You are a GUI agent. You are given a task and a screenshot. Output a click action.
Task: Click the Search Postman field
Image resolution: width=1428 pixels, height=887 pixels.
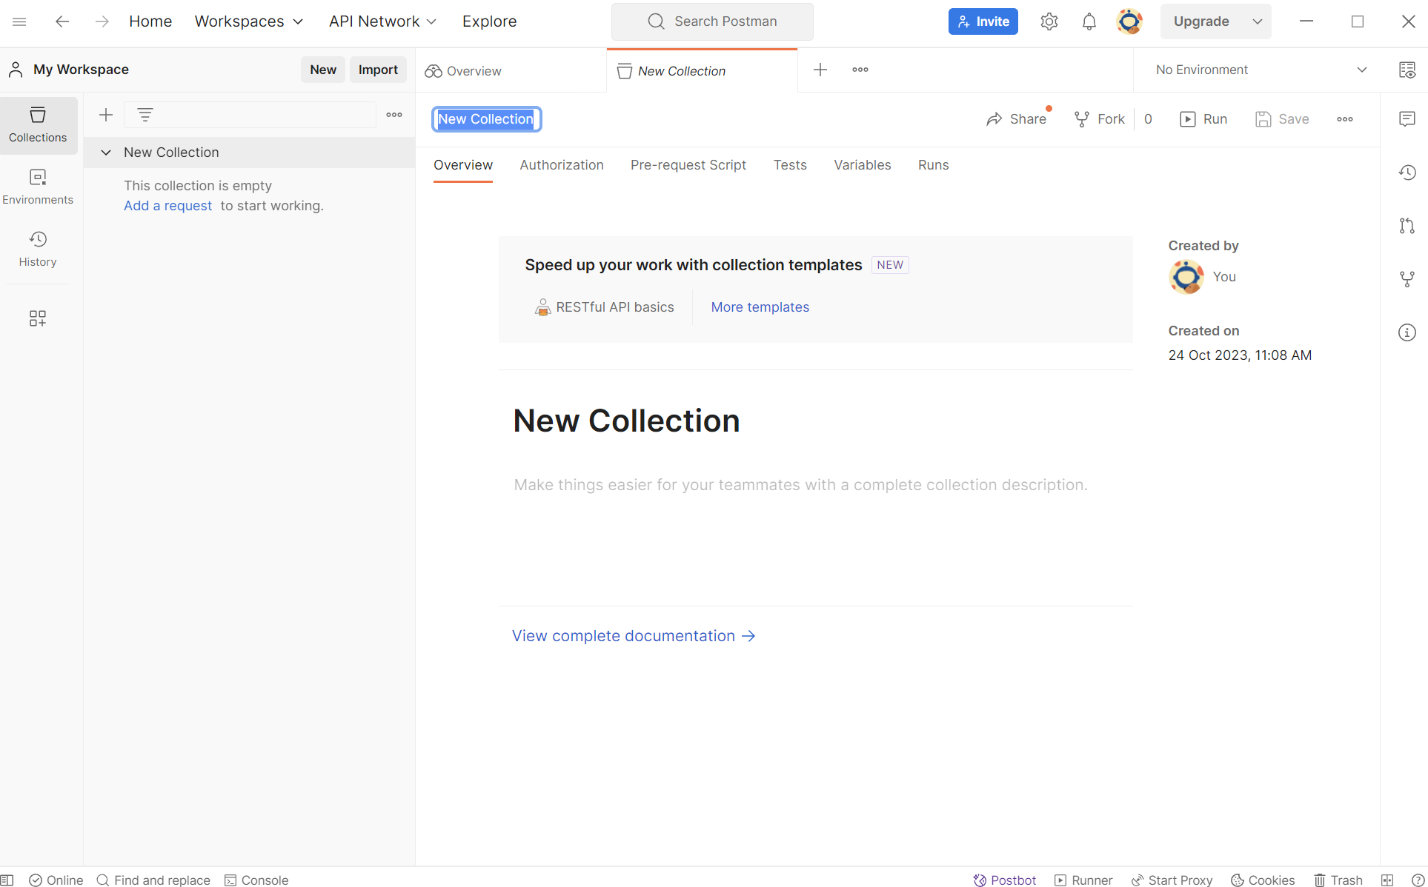click(x=712, y=21)
